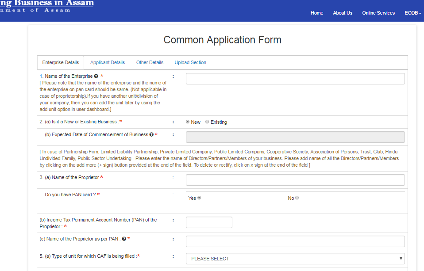The width and height of the screenshot is (424, 271).
Task: Click help icon beside Name of the Enterprise
Action: [96, 76]
